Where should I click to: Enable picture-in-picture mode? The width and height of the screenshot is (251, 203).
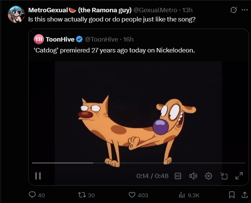224,176
